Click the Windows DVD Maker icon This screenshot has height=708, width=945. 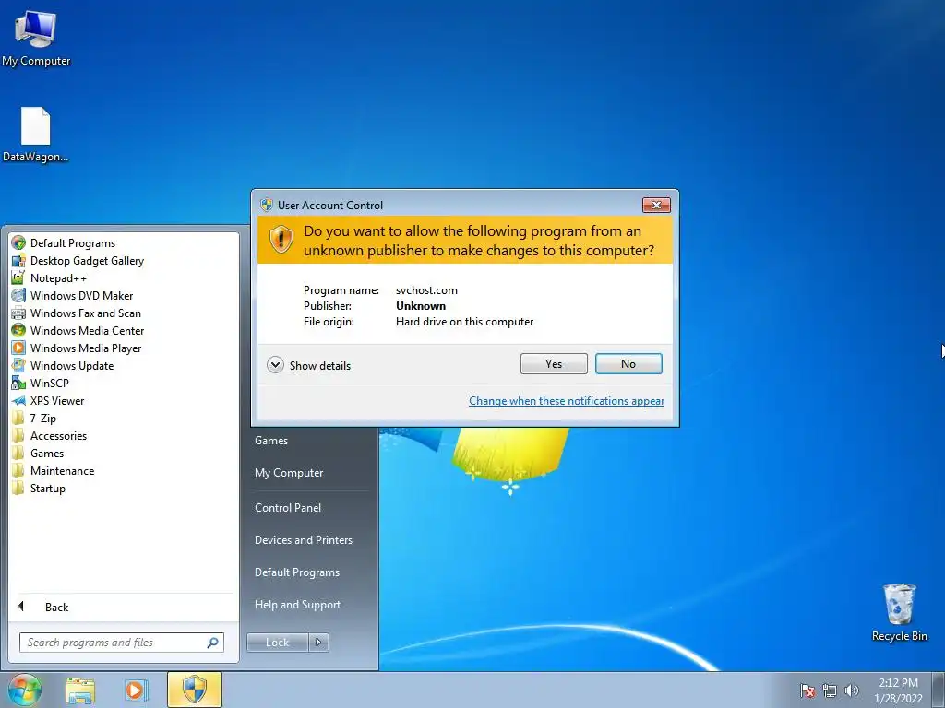click(x=18, y=295)
